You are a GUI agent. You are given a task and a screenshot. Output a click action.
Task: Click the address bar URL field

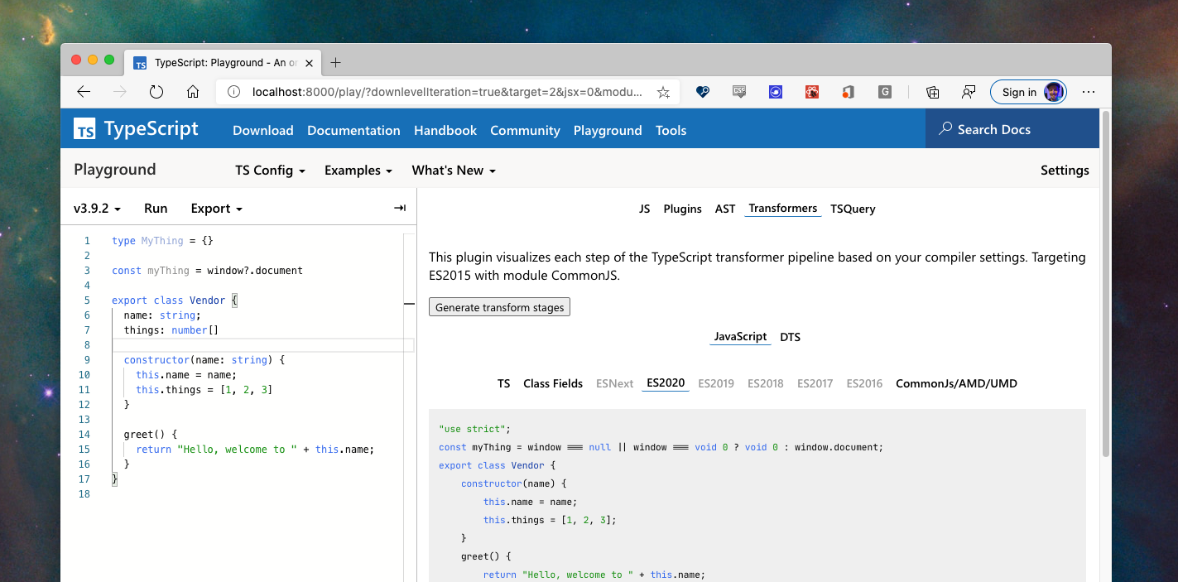[x=447, y=92]
